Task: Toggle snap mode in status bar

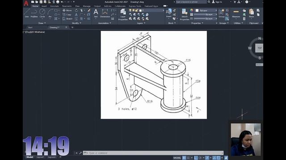Action: point(189,158)
